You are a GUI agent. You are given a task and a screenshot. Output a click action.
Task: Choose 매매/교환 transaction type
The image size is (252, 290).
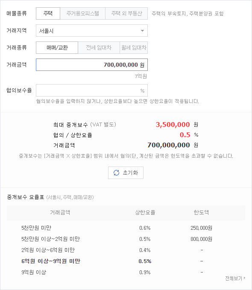pyautogui.click(x=57, y=48)
